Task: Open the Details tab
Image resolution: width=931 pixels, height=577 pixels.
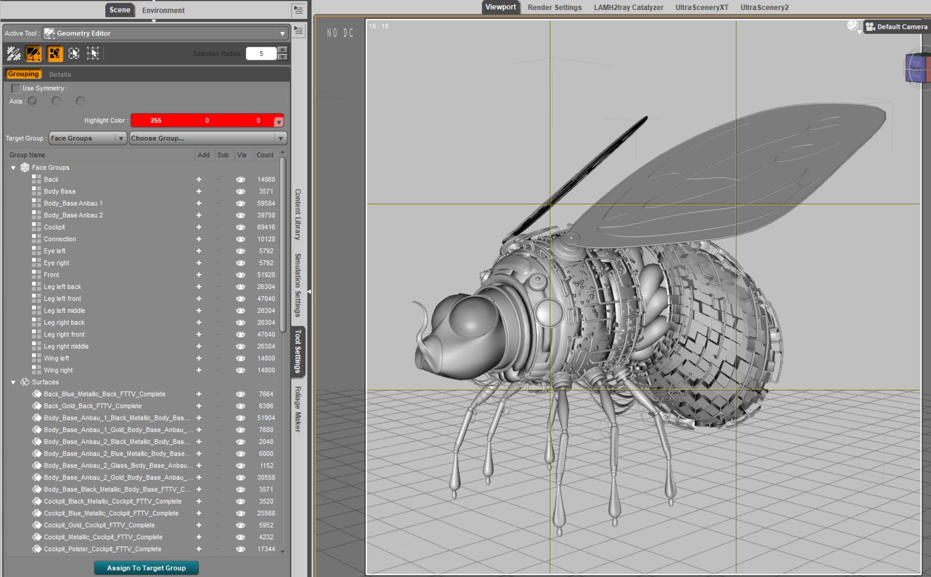Action: click(60, 74)
